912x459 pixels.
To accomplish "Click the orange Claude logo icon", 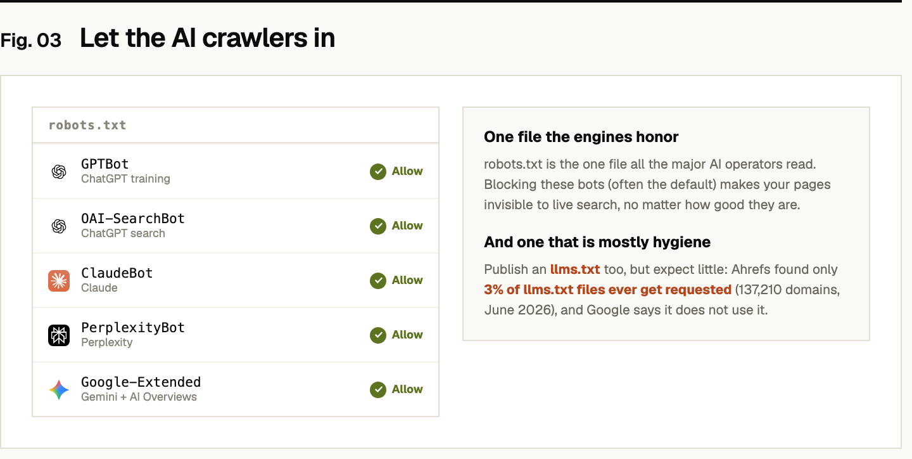I will pos(59,281).
